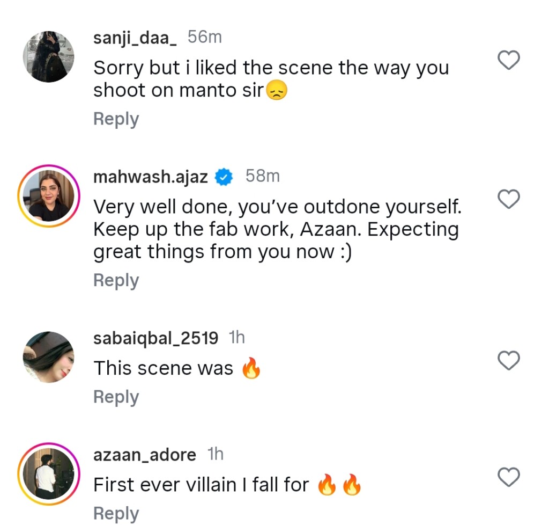Open the mahwash.ajaz username link
Viewport: 549px width, 525px height.
(150, 177)
